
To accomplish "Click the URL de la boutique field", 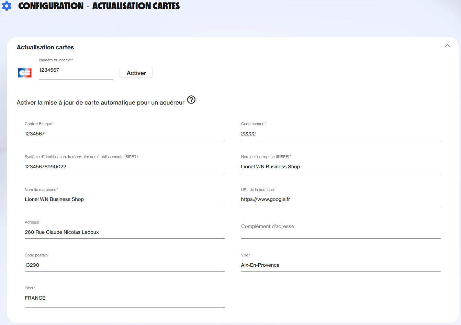I will [340, 199].
